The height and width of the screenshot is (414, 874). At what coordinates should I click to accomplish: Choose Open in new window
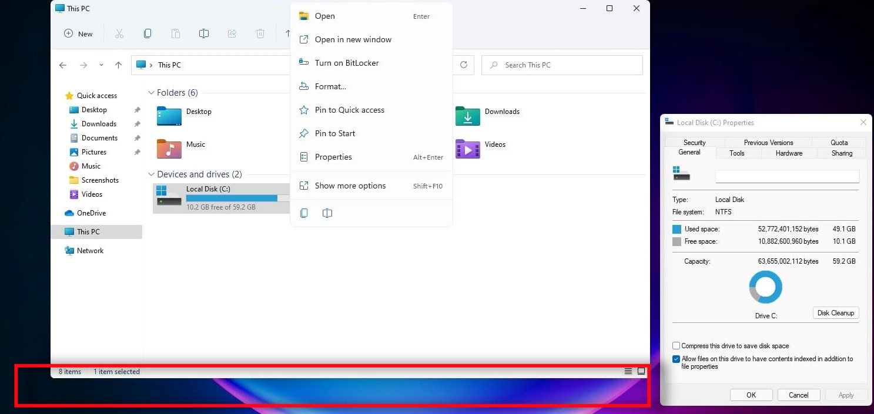coord(371,39)
